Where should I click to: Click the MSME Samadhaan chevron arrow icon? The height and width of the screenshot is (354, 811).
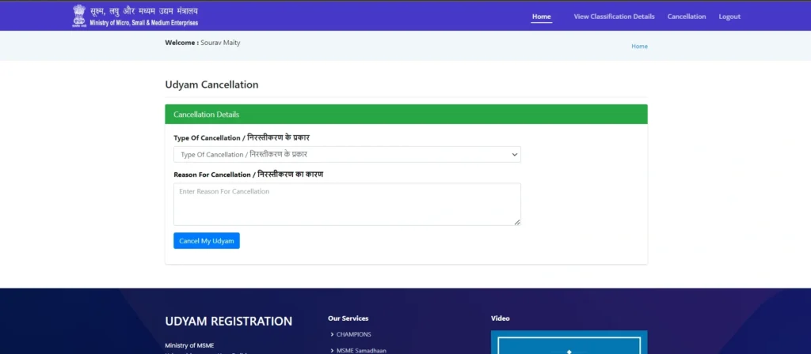(332, 351)
